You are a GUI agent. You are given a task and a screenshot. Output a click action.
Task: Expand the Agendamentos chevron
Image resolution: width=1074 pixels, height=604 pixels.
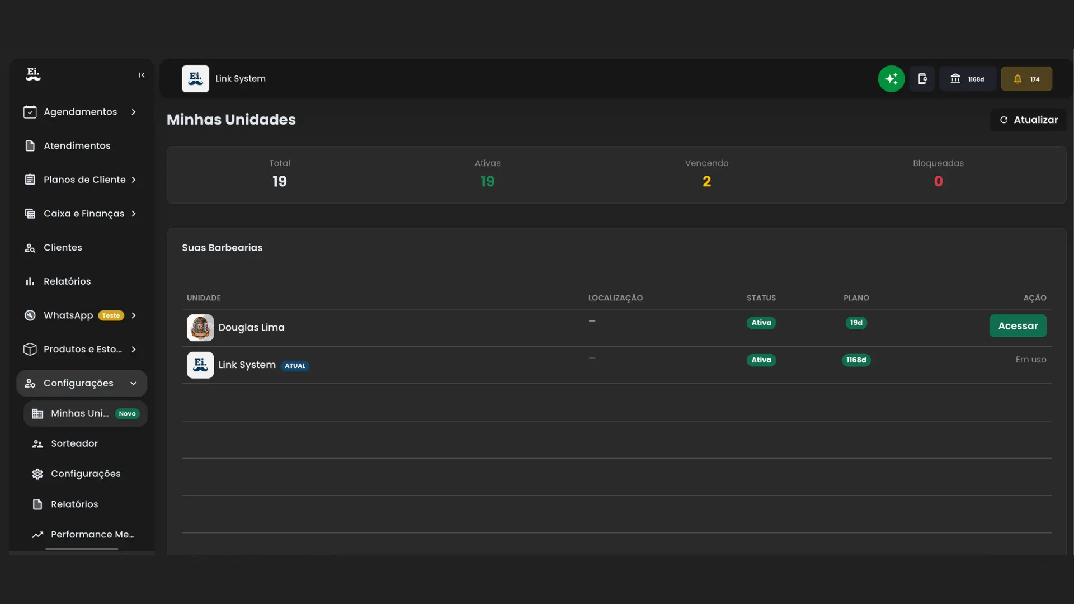pos(134,112)
